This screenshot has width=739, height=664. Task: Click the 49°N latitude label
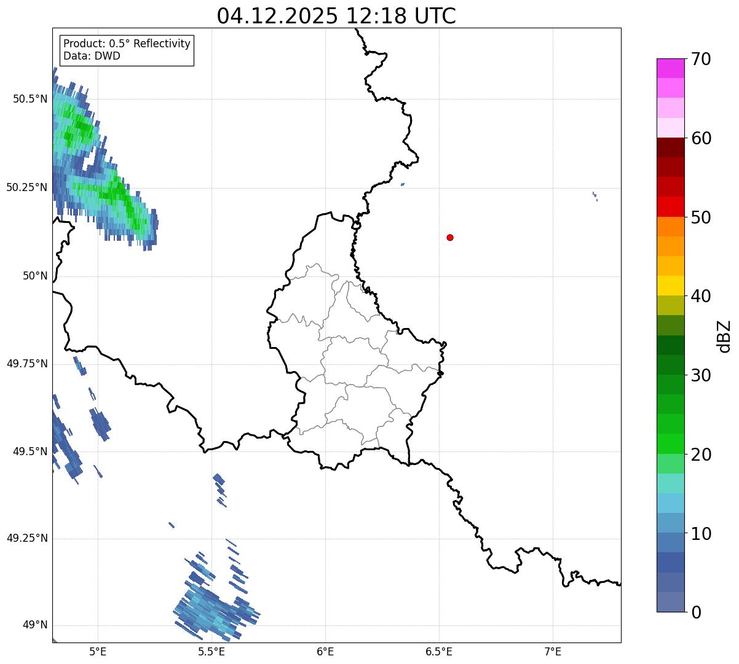[35, 625]
